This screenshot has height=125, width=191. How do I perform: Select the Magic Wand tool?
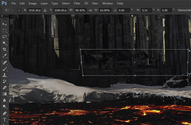(x=5, y=43)
